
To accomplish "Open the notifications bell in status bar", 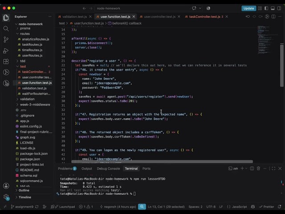I will point(280,207).
